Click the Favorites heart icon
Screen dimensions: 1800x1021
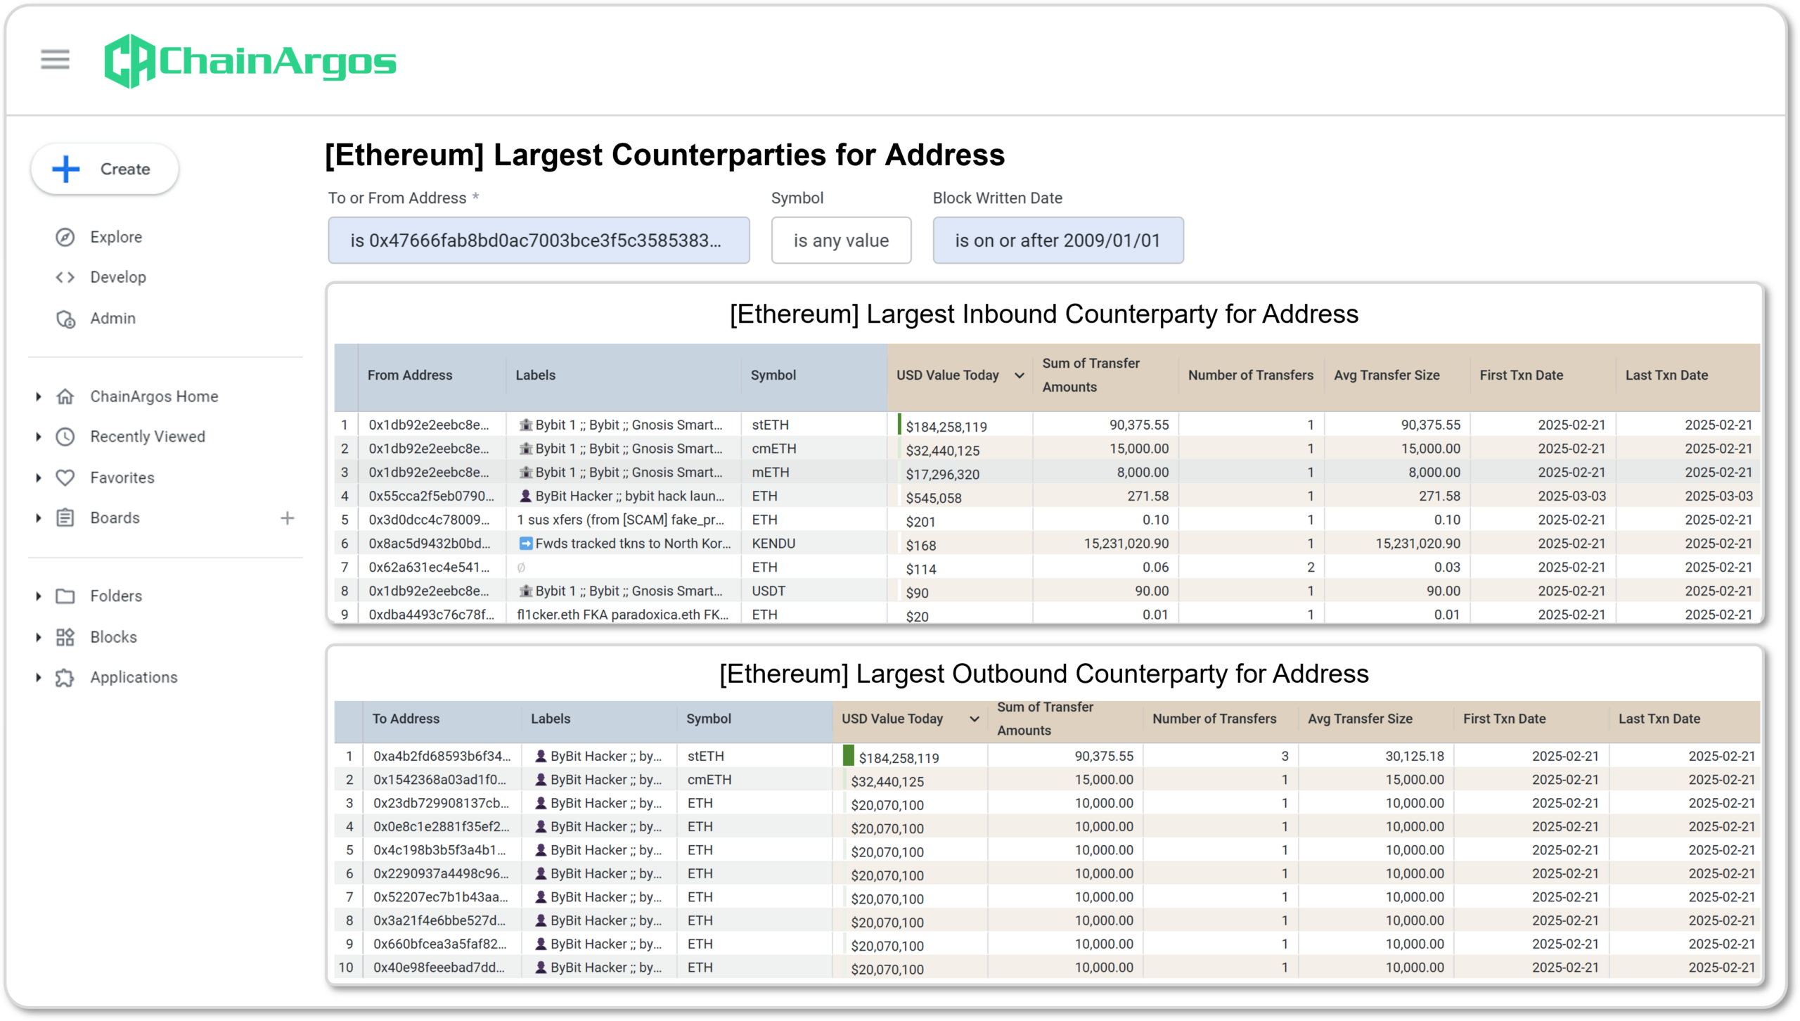(65, 477)
